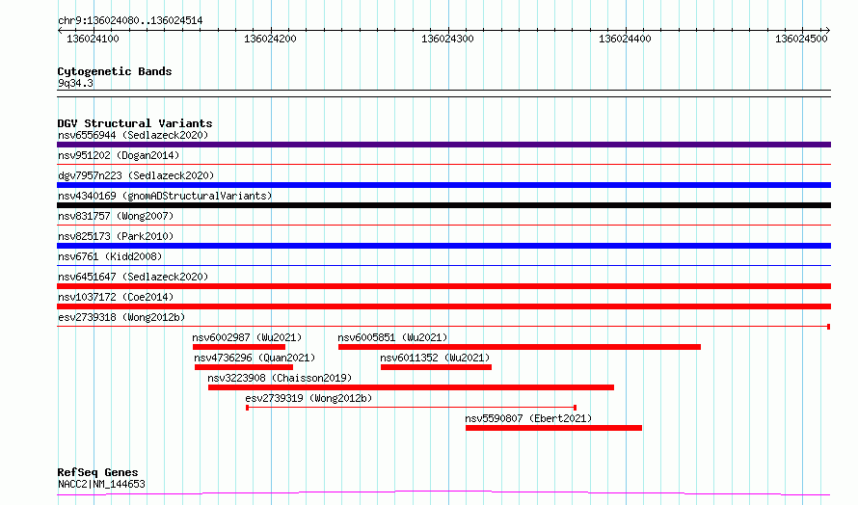Open variant nsv951202 (Dogan2014) label
Viewport: 858px width, 505px height.
pyautogui.click(x=119, y=155)
